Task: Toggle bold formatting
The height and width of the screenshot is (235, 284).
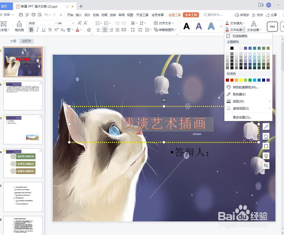Action: coord(31,29)
